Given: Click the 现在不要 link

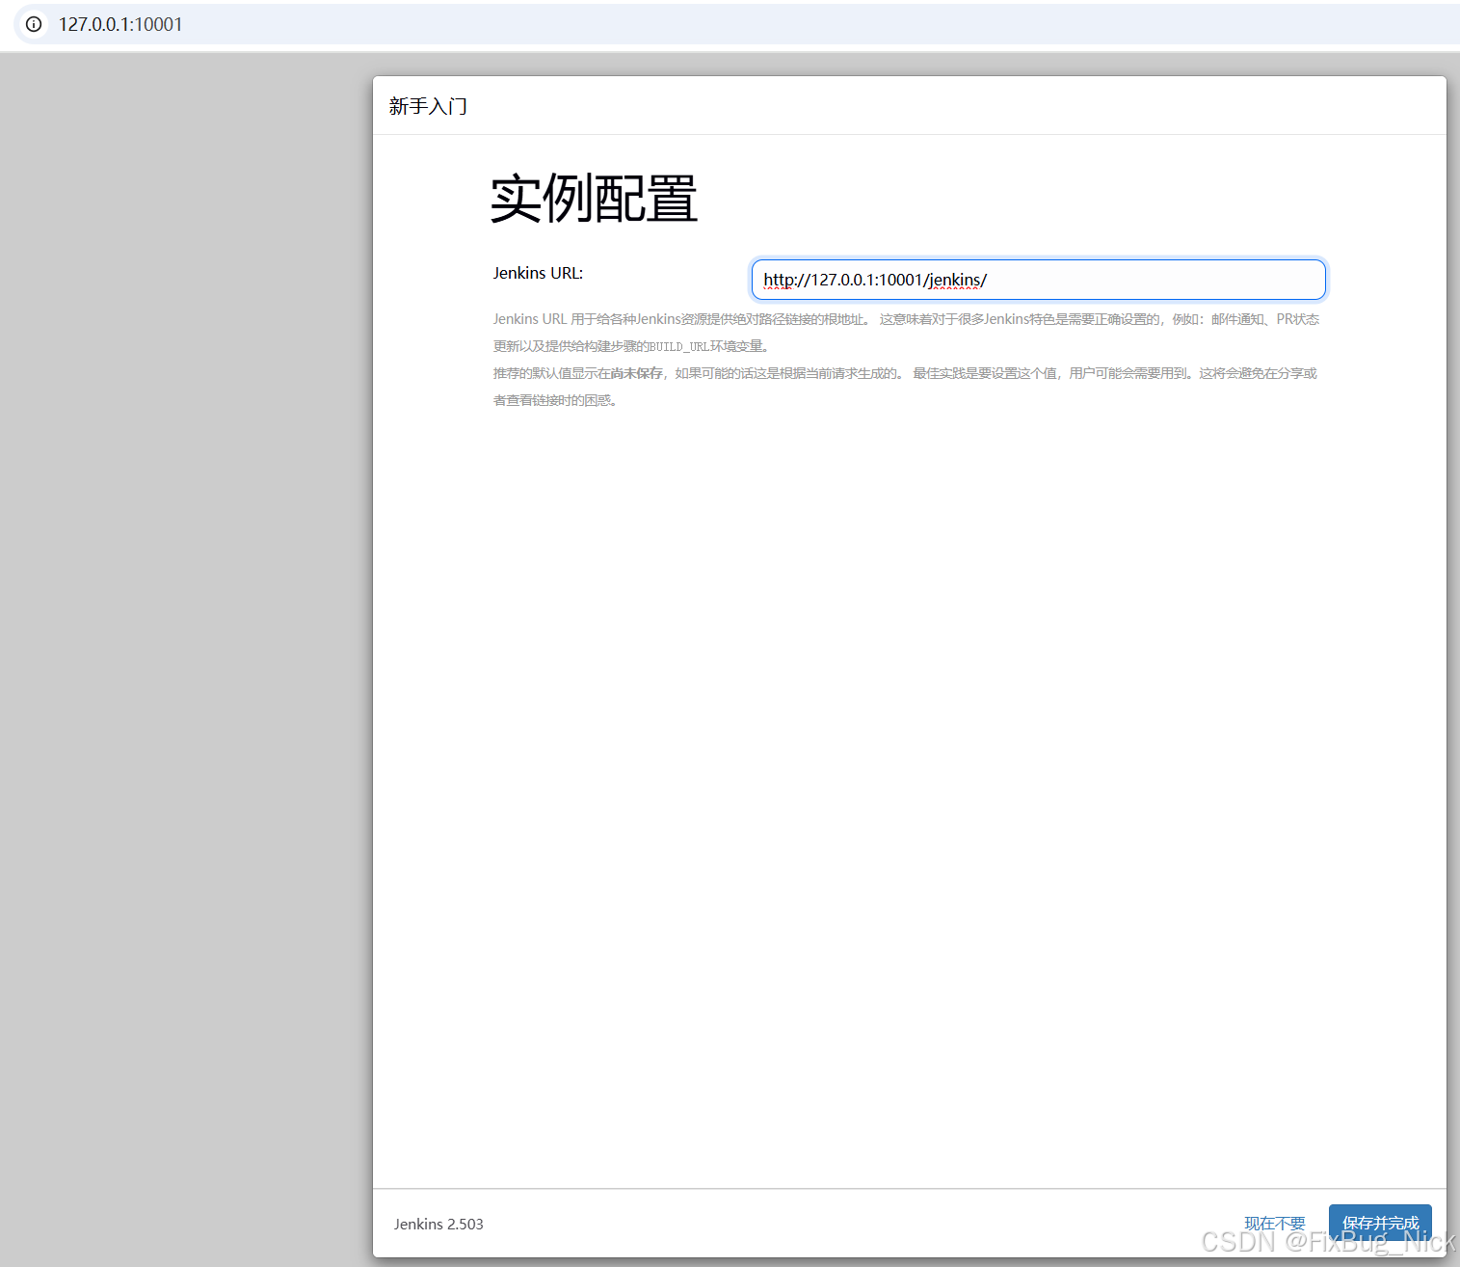Looking at the screenshot, I should (x=1274, y=1224).
